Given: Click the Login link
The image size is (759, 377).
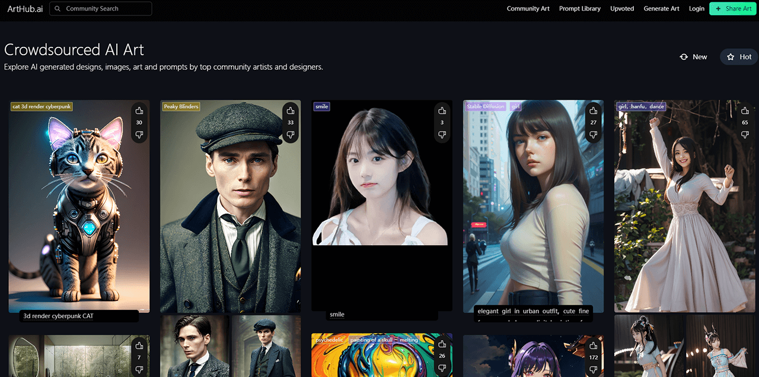Looking at the screenshot, I should click(x=696, y=8).
